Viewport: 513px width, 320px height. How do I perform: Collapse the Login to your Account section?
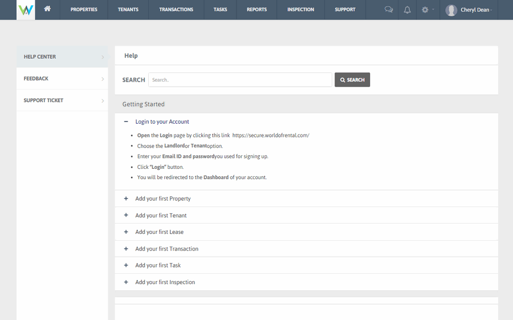(x=126, y=121)
